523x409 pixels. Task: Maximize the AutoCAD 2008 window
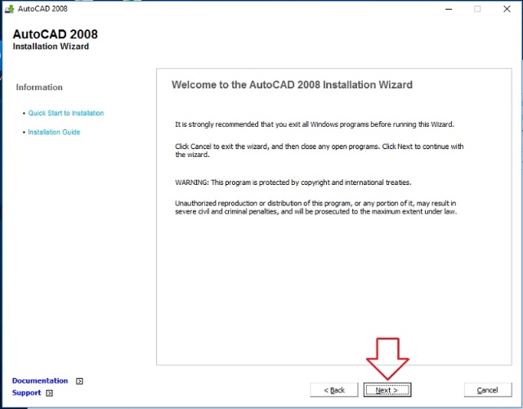pyautogui.click(x=477, y=9)
